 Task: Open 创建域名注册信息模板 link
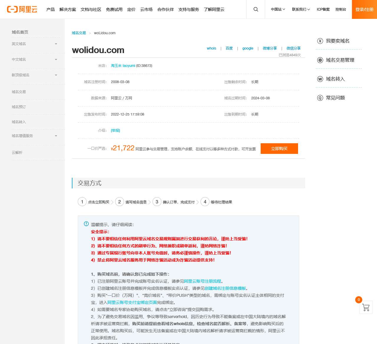coord(225,288)
